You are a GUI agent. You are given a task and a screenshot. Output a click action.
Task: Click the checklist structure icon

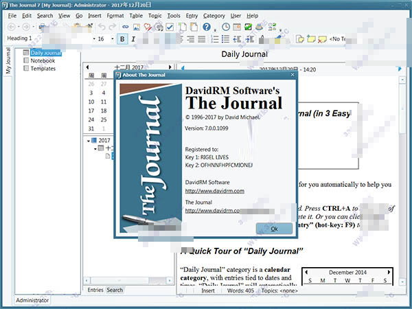(x=272, y=27)
